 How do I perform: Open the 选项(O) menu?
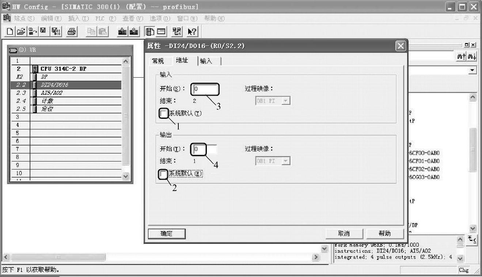tap(160, 18)
